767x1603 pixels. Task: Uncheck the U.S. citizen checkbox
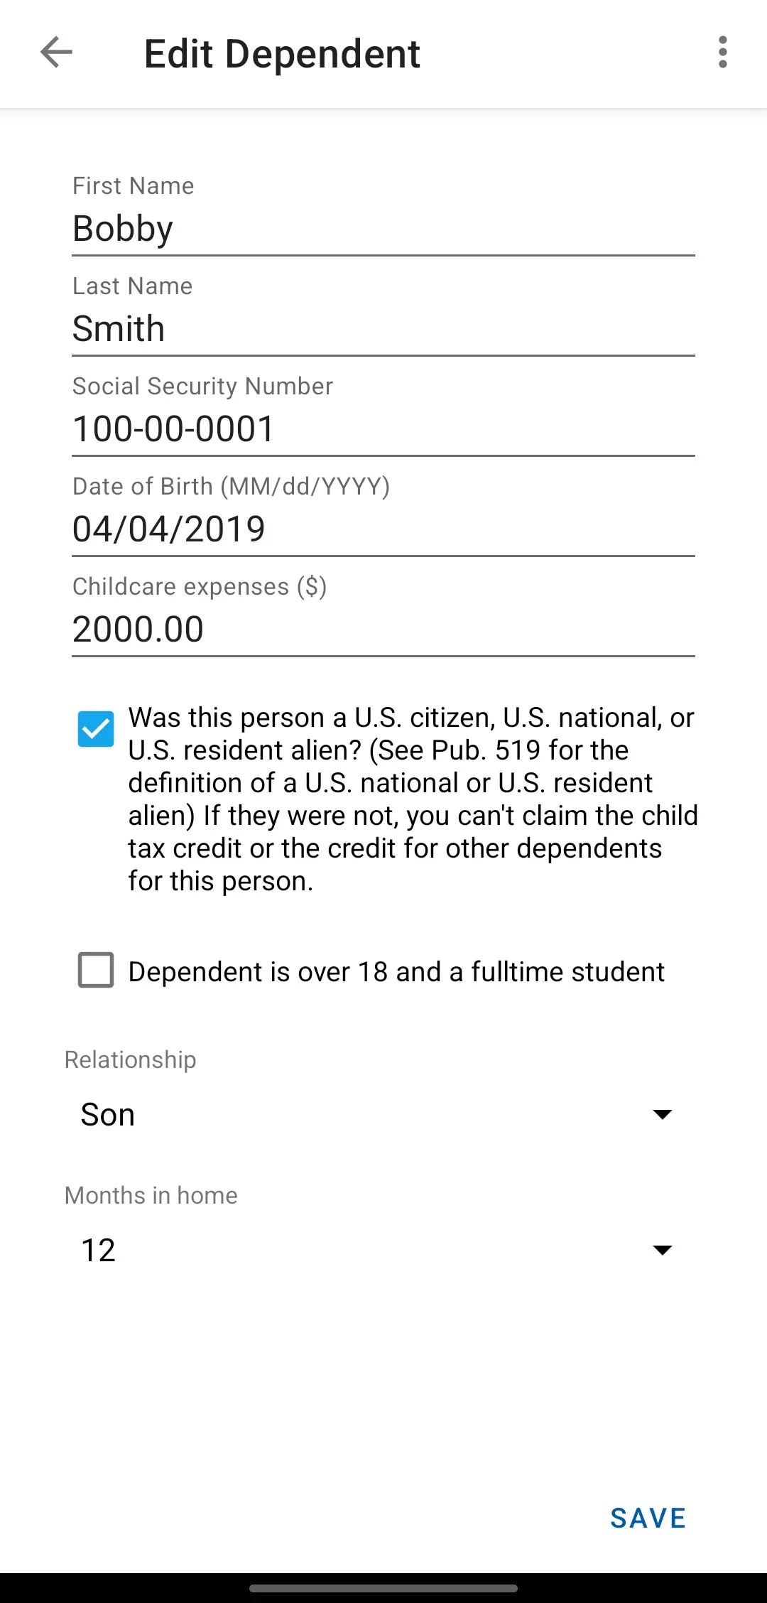[x=96, y=729]
